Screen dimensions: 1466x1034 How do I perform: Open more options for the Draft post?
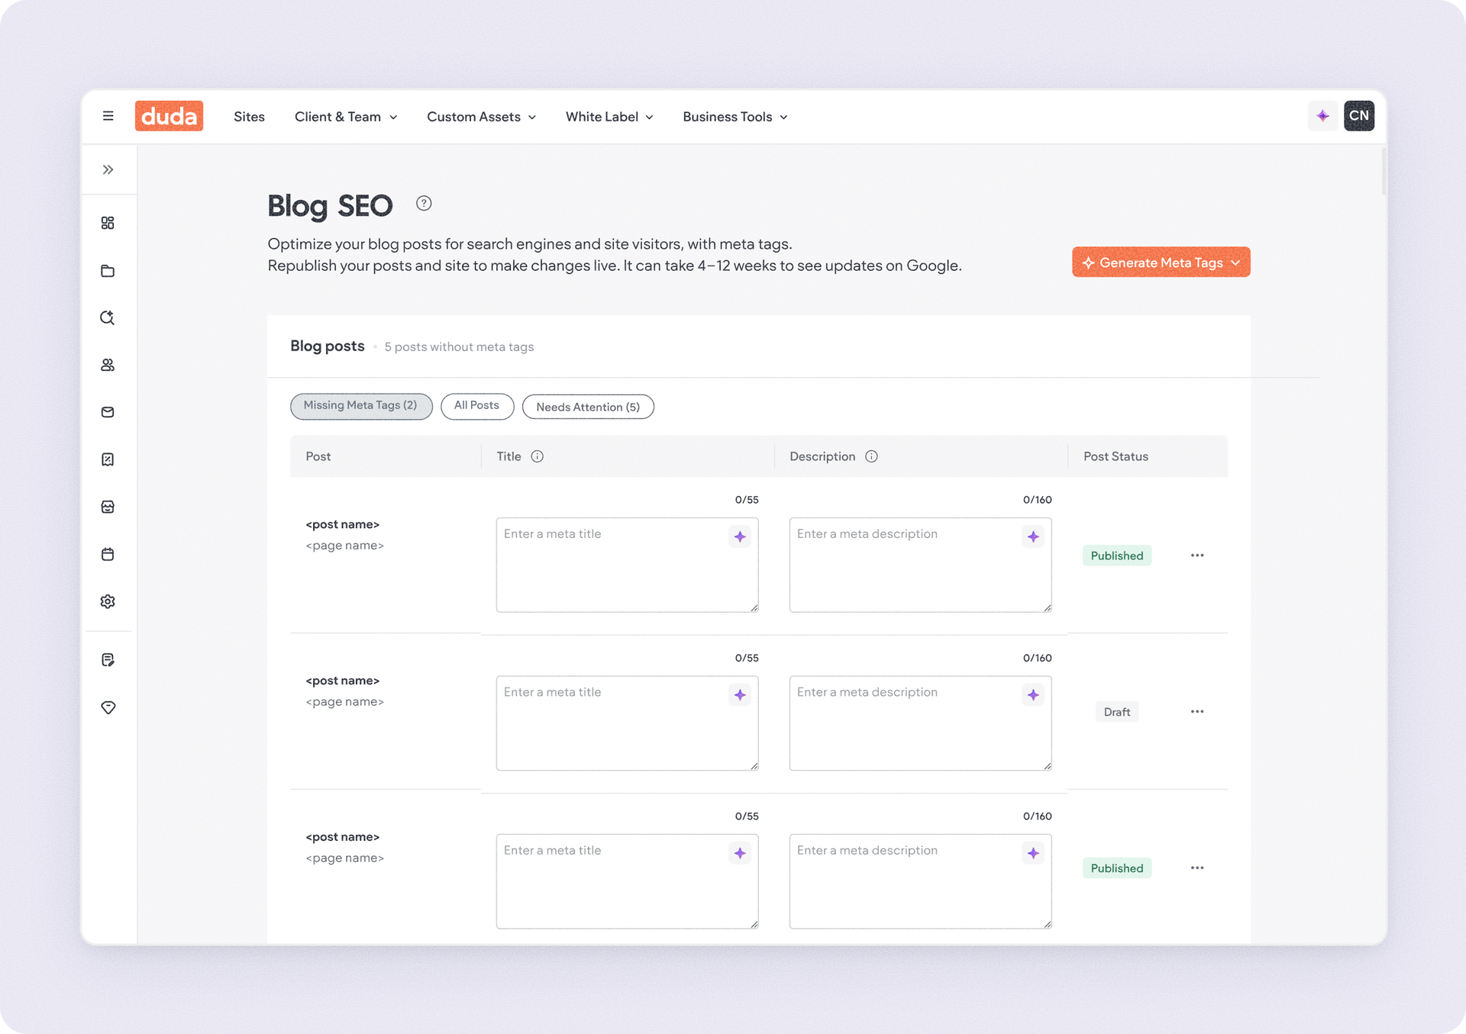point(1196,711)
